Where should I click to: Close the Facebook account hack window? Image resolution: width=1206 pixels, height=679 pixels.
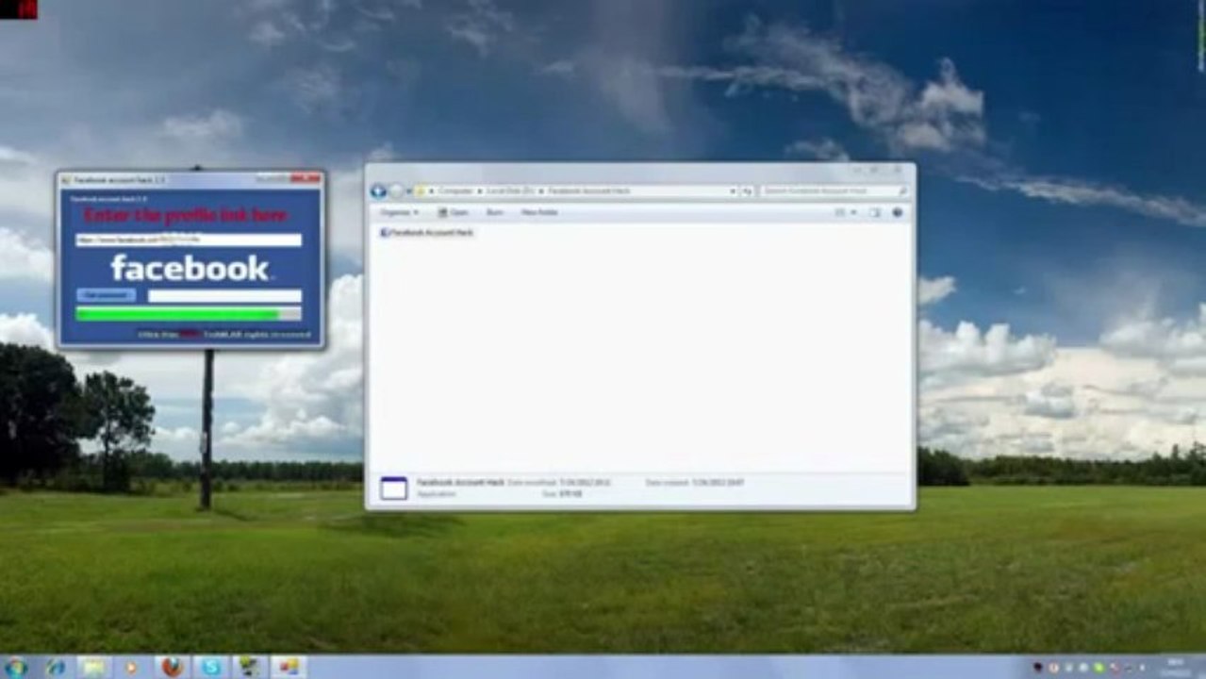tap(306, 178)
